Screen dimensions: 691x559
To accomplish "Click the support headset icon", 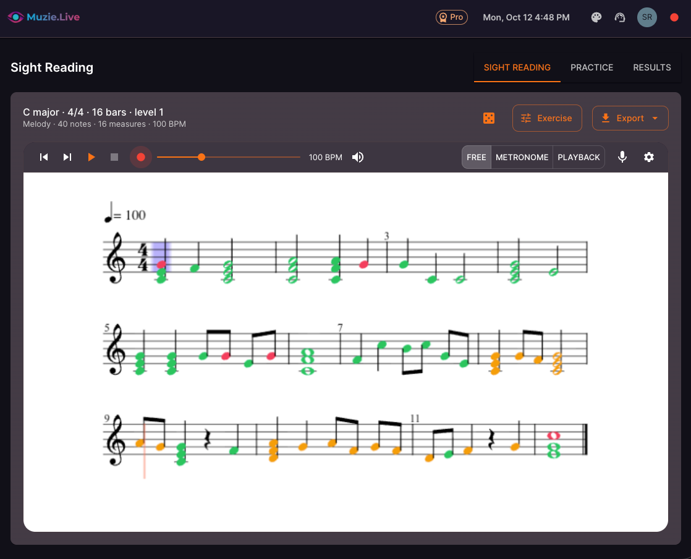I will point(619,17).
